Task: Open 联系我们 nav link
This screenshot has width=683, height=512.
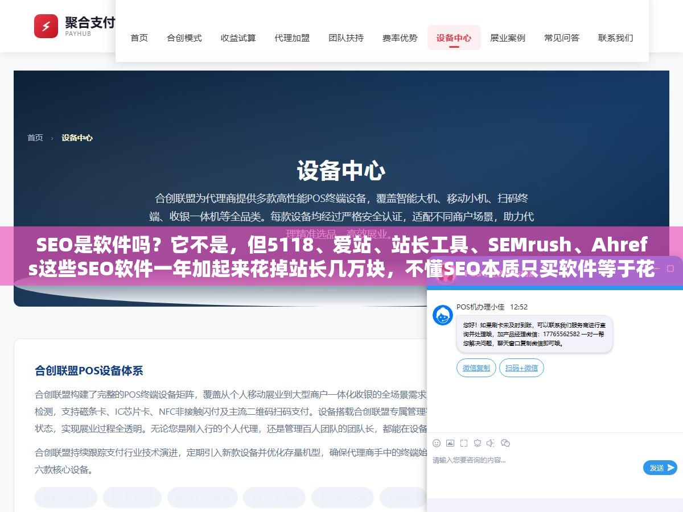Action: pyautogui.click(x=616, y=38)
